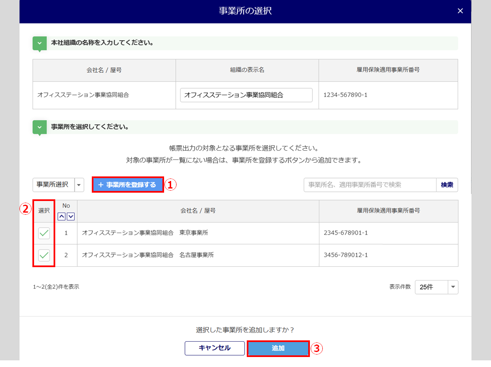
Task: Click the 選択 column header
Action: pos(44,211)
